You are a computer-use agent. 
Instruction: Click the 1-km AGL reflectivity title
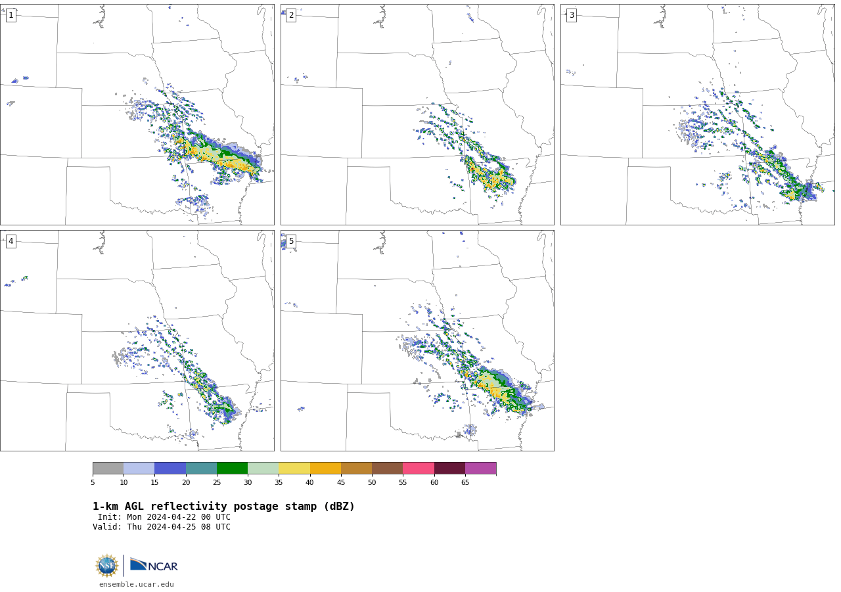pos(223,507)
